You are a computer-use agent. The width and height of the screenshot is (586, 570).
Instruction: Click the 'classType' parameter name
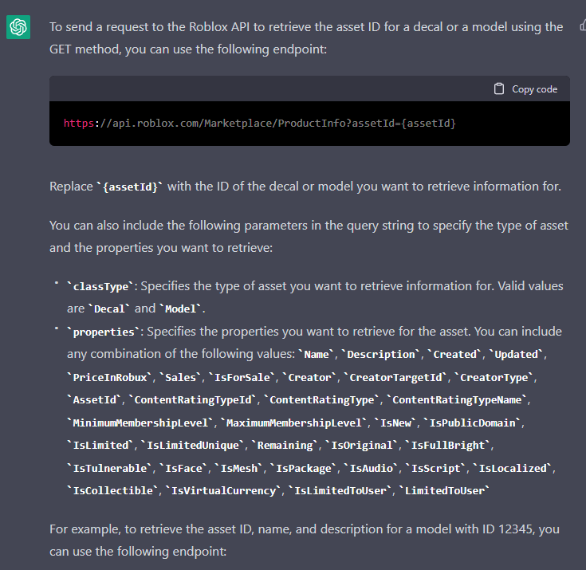[x=100, y=286]
